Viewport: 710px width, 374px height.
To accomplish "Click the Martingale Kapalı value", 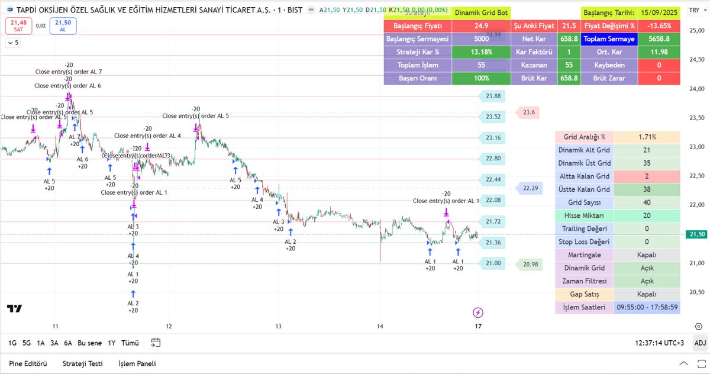I will coord(647,255).
